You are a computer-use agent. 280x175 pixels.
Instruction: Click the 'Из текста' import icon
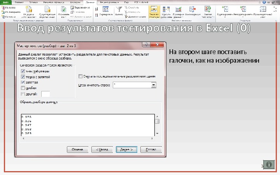[3, 17]
